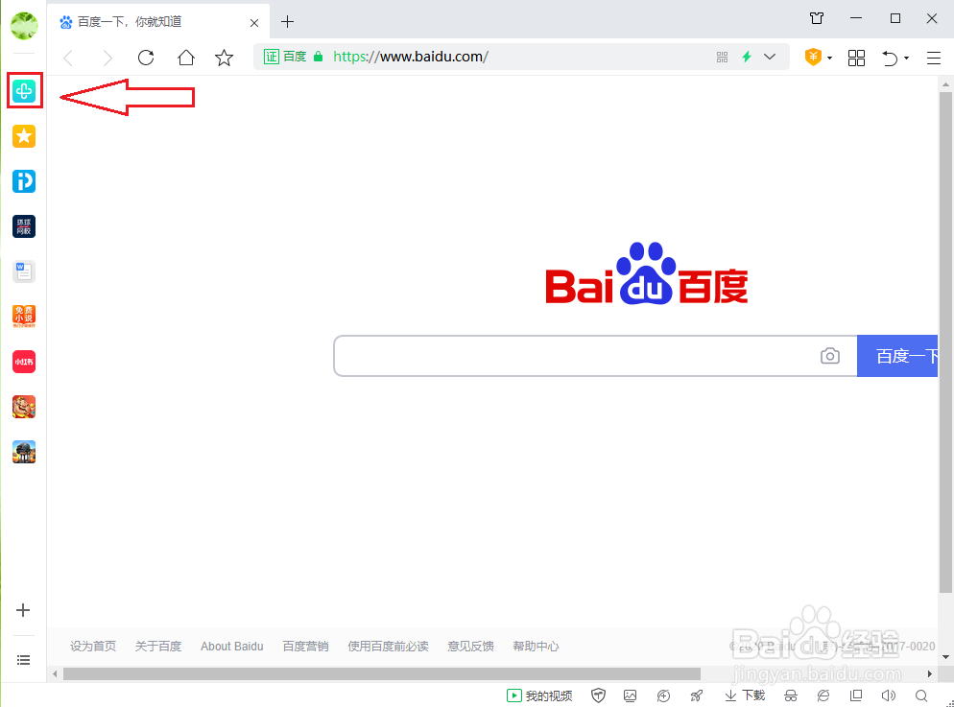This screenshot has height=707, width=954.
Task: Open the Word document sidebar icon
Action: 24,271
